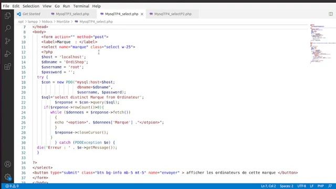This screenshot has height=189, width=336.
Task: Click the closeCursor() line
Action: [x=81, y=132]
